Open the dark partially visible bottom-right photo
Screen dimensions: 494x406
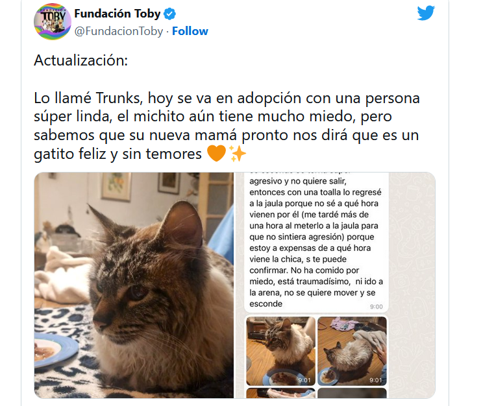(352, 393)
